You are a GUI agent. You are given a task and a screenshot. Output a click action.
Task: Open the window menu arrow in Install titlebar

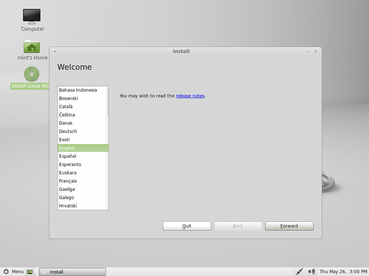pyautogui.click(x=55, y=52)
